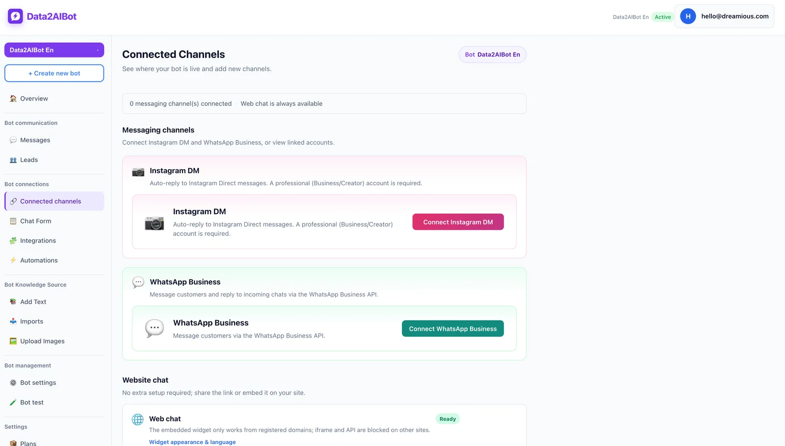Click the Imports inbox icon
This screenshot has width=785, height=446.
pos(13,322)
